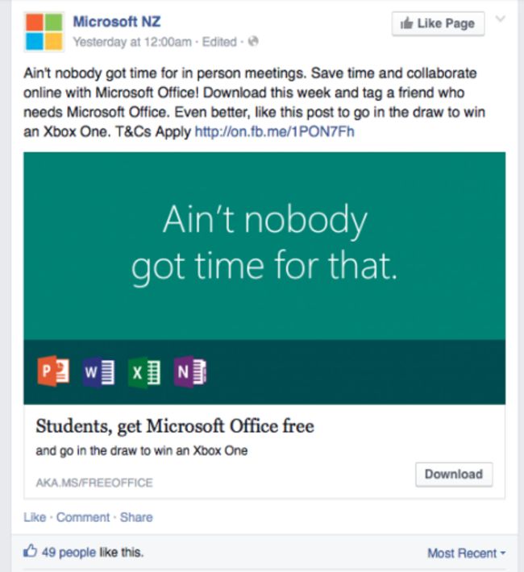The width and height of the screenshot is (524, 572).
Task: Click the PowerPoint icon in the ad image
Action: (53, 371)
